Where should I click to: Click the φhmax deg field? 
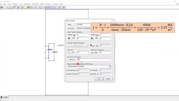click(105, 45)
